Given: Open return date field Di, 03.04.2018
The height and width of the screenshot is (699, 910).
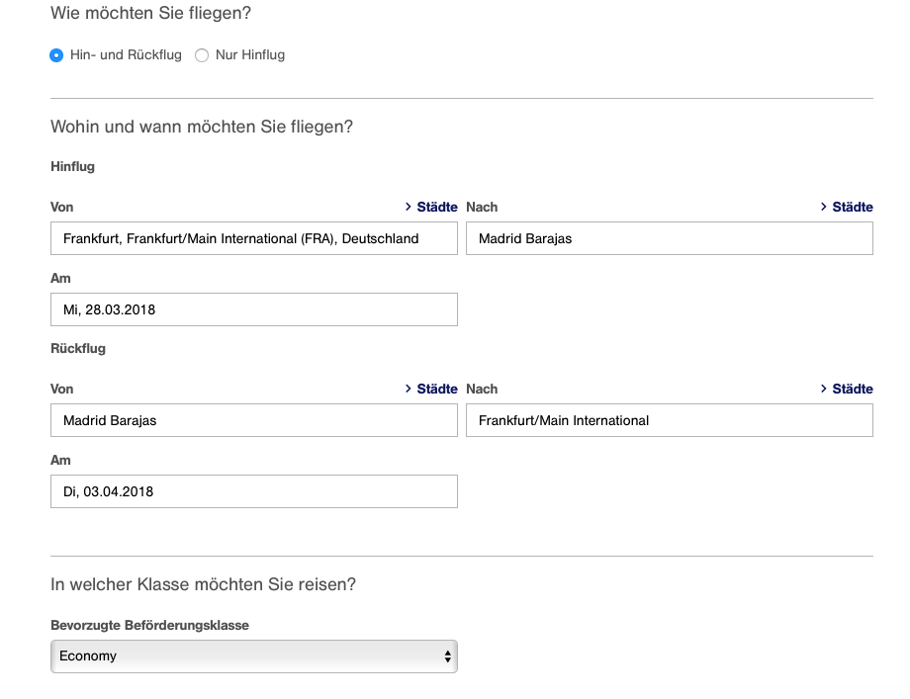Looking at the screenshot, I should (253, 491).
